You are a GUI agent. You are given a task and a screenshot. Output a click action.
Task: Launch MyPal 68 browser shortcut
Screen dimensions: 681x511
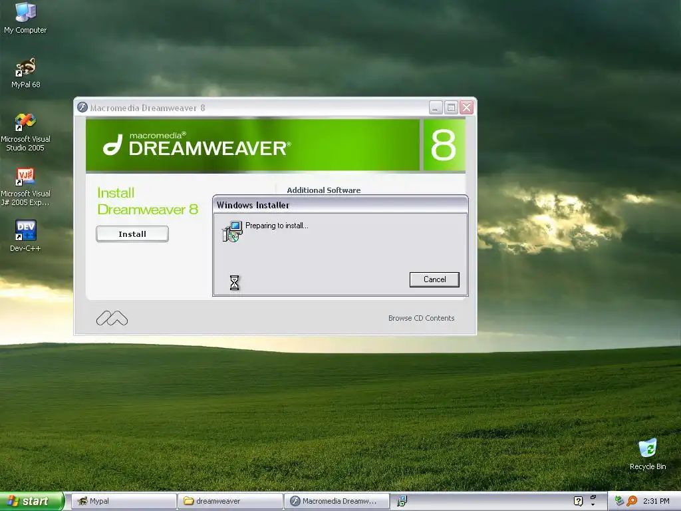tap(25, 73)
